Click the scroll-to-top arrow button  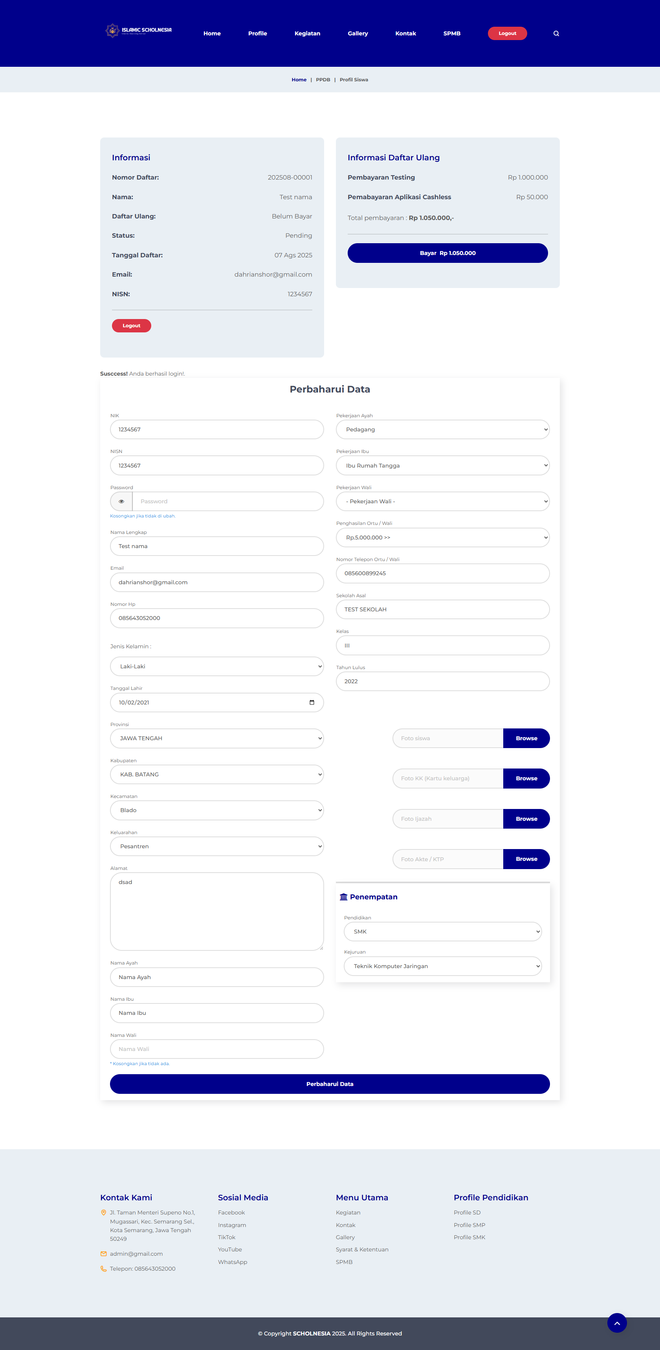616,1323
